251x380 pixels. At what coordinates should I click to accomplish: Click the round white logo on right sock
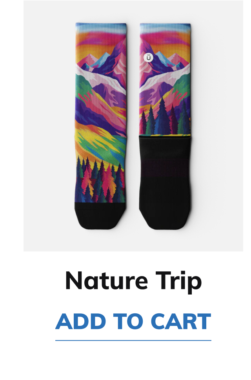click(x=149, y=58)
